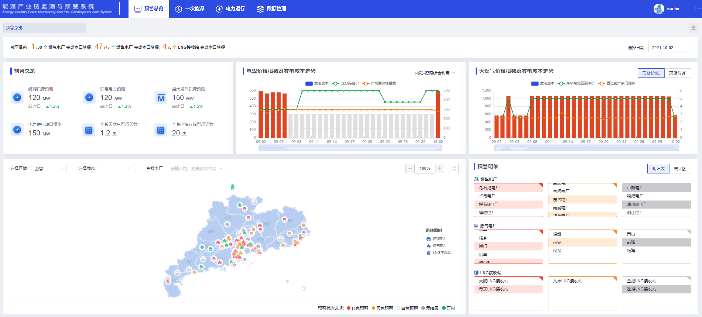Click the zoom-in plus button on map
Screen dimensions: 702x317
439,169
